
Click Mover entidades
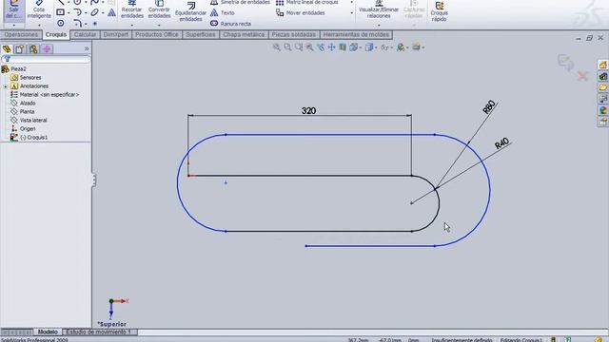coord(301,12)
